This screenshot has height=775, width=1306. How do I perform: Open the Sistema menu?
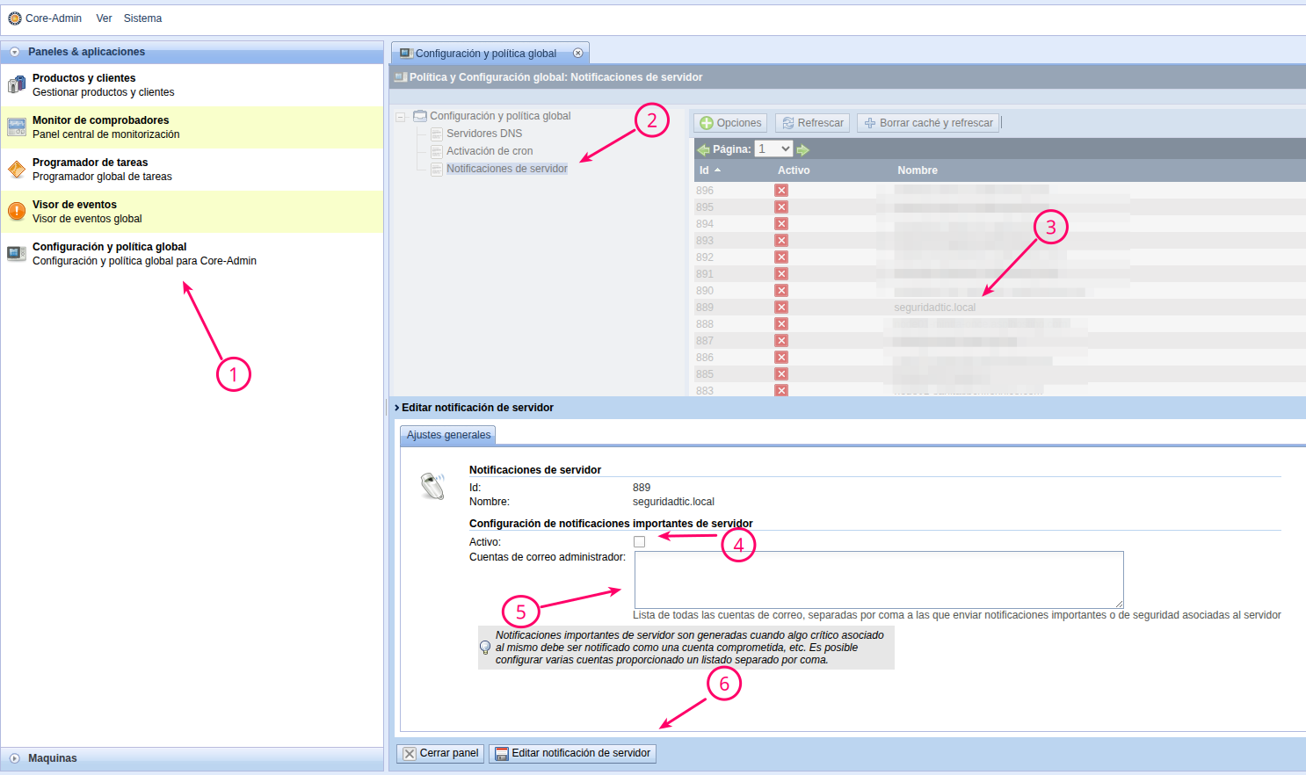(x=142, y=18)
